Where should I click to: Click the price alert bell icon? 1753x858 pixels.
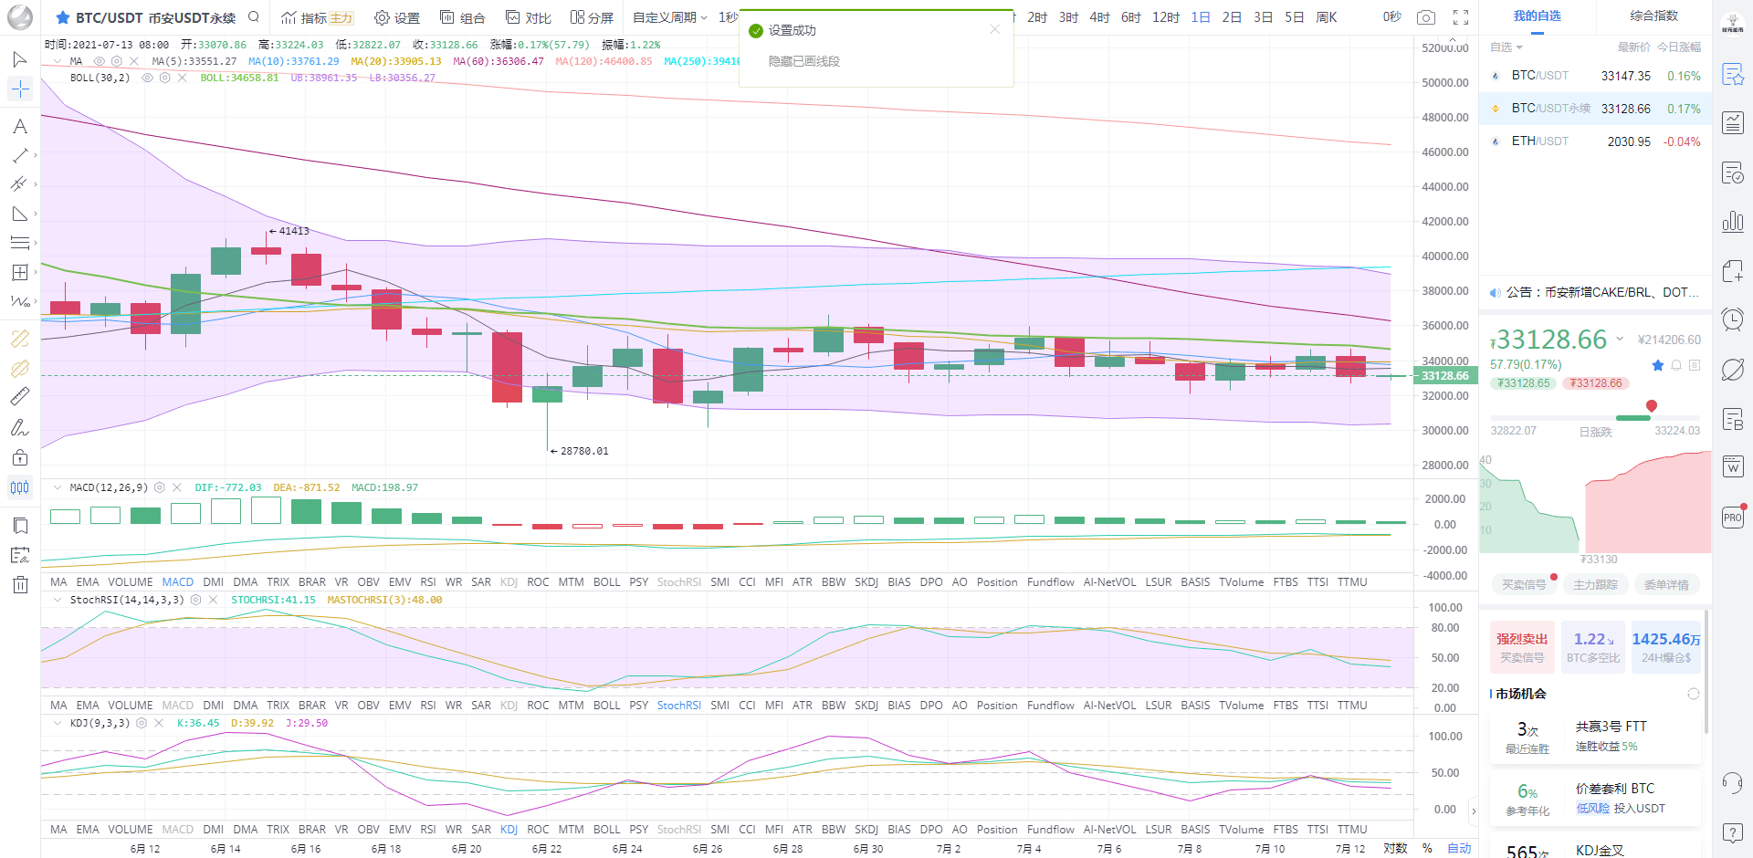[1676, 365]
